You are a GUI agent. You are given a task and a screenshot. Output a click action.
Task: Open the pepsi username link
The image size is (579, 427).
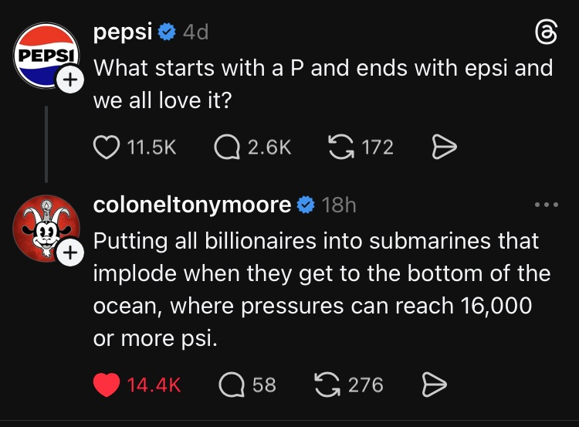(x=124, y=32)
